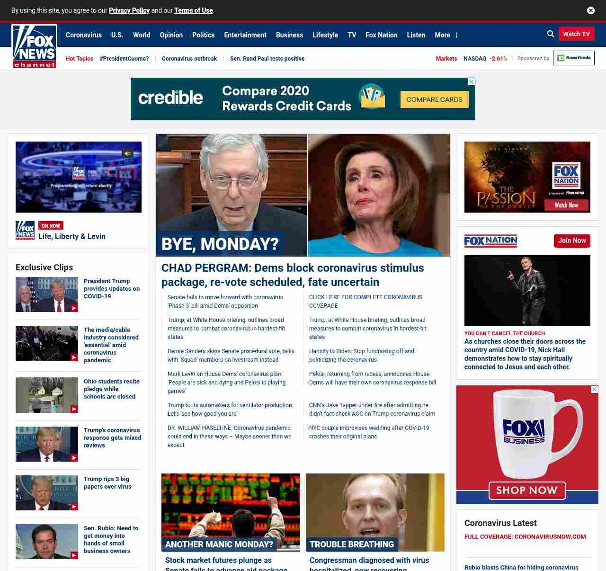Dismiss the privacy notice banner
The image size is (606, 571).
click(x=591, y=10)
